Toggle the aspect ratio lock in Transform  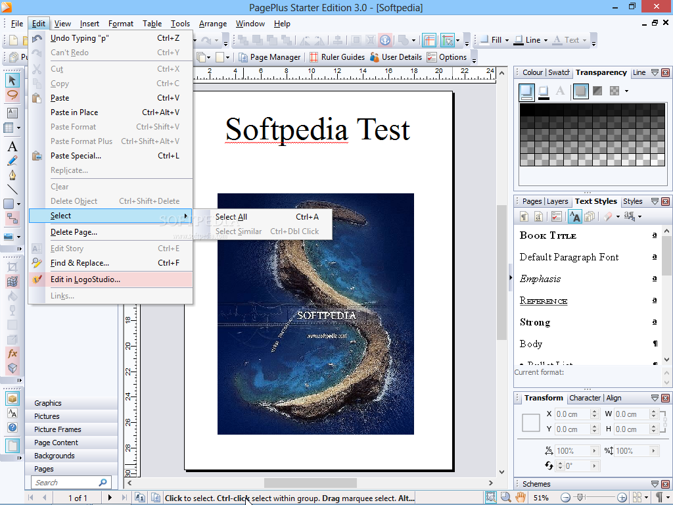tap(664, 421)
